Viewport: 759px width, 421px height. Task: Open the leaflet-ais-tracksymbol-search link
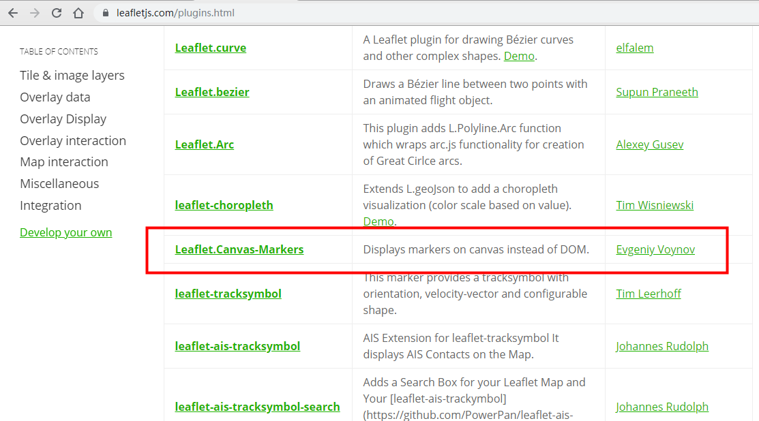pos(257,407)
